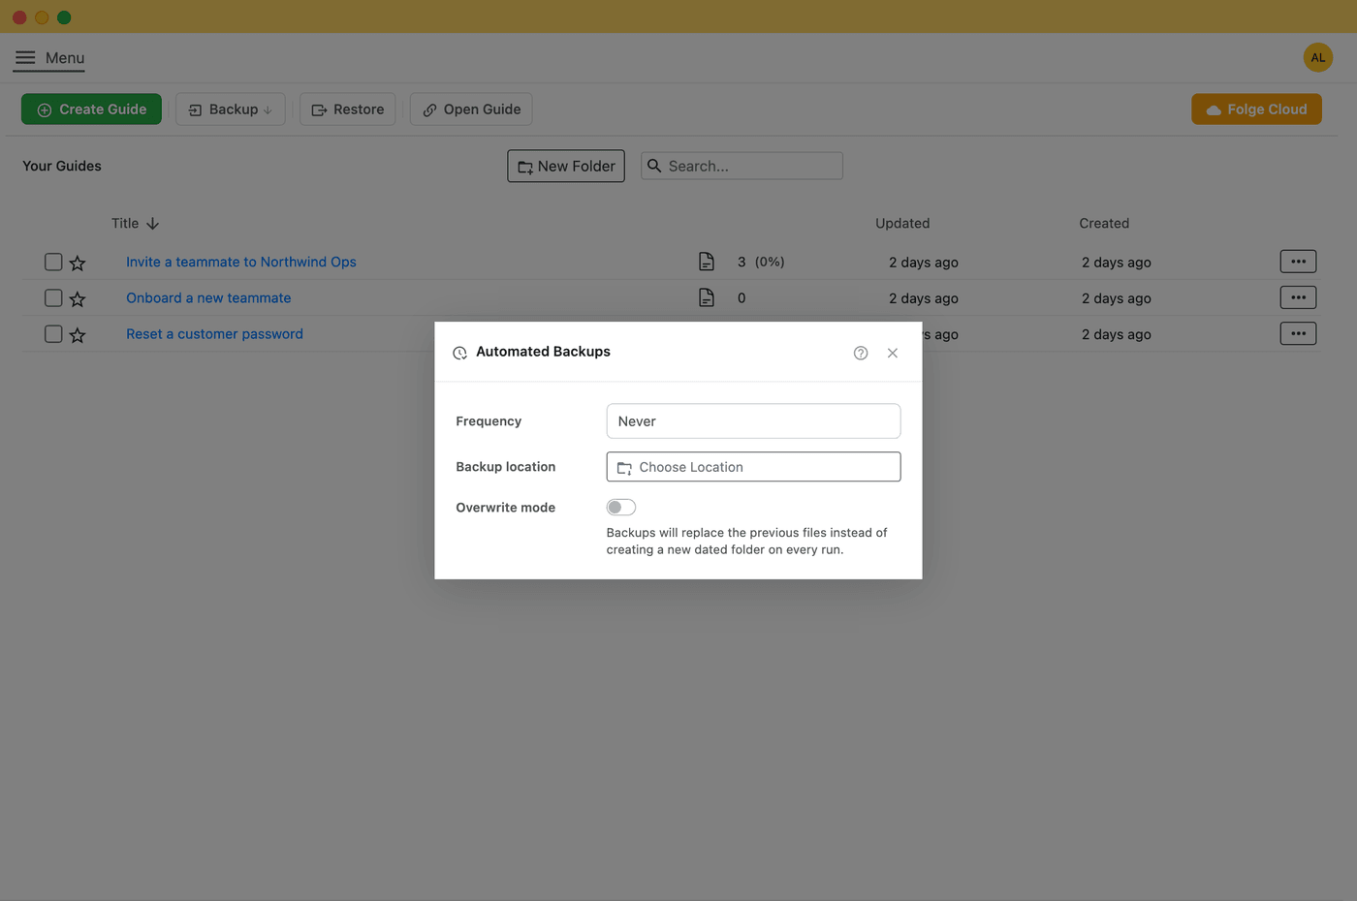Viewport: 1357px width, 901px height.
Task: Click the step count 3 (0%) cell
Action: point(761,262)
